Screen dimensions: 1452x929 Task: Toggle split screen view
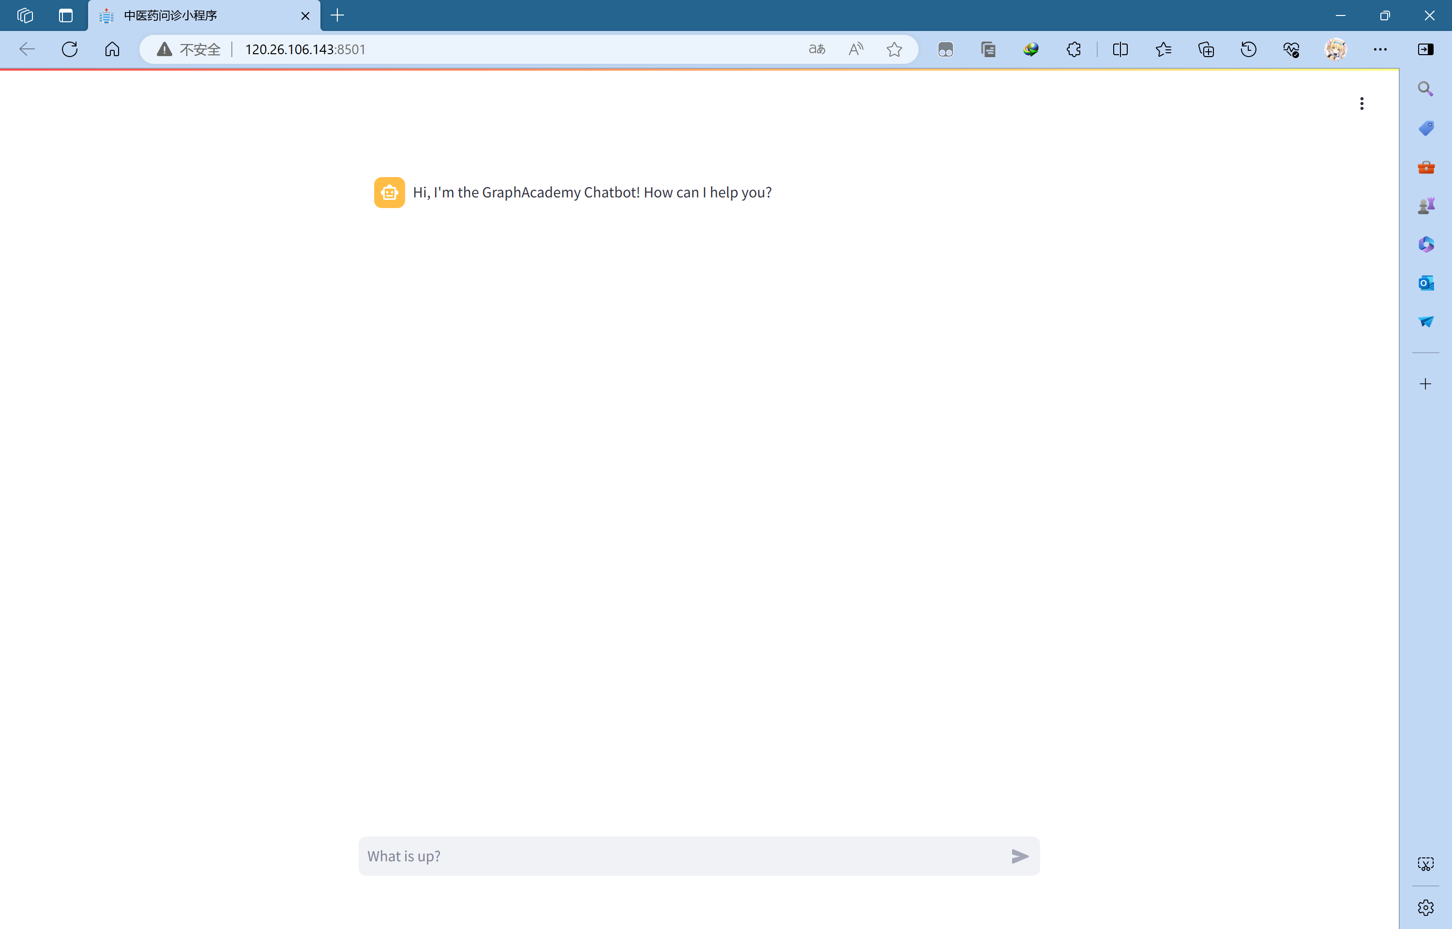tap(1119, 49)
